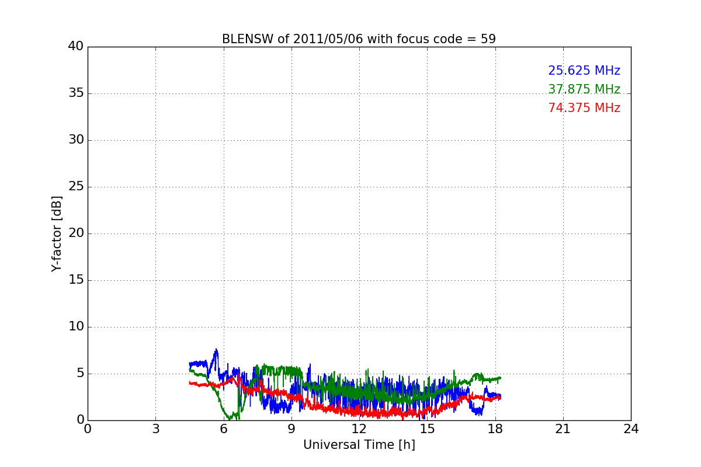Click the x-axis tick label 6
Image resolution: width=701 pixels, height=467 pixels.
[x=224, y=429]
